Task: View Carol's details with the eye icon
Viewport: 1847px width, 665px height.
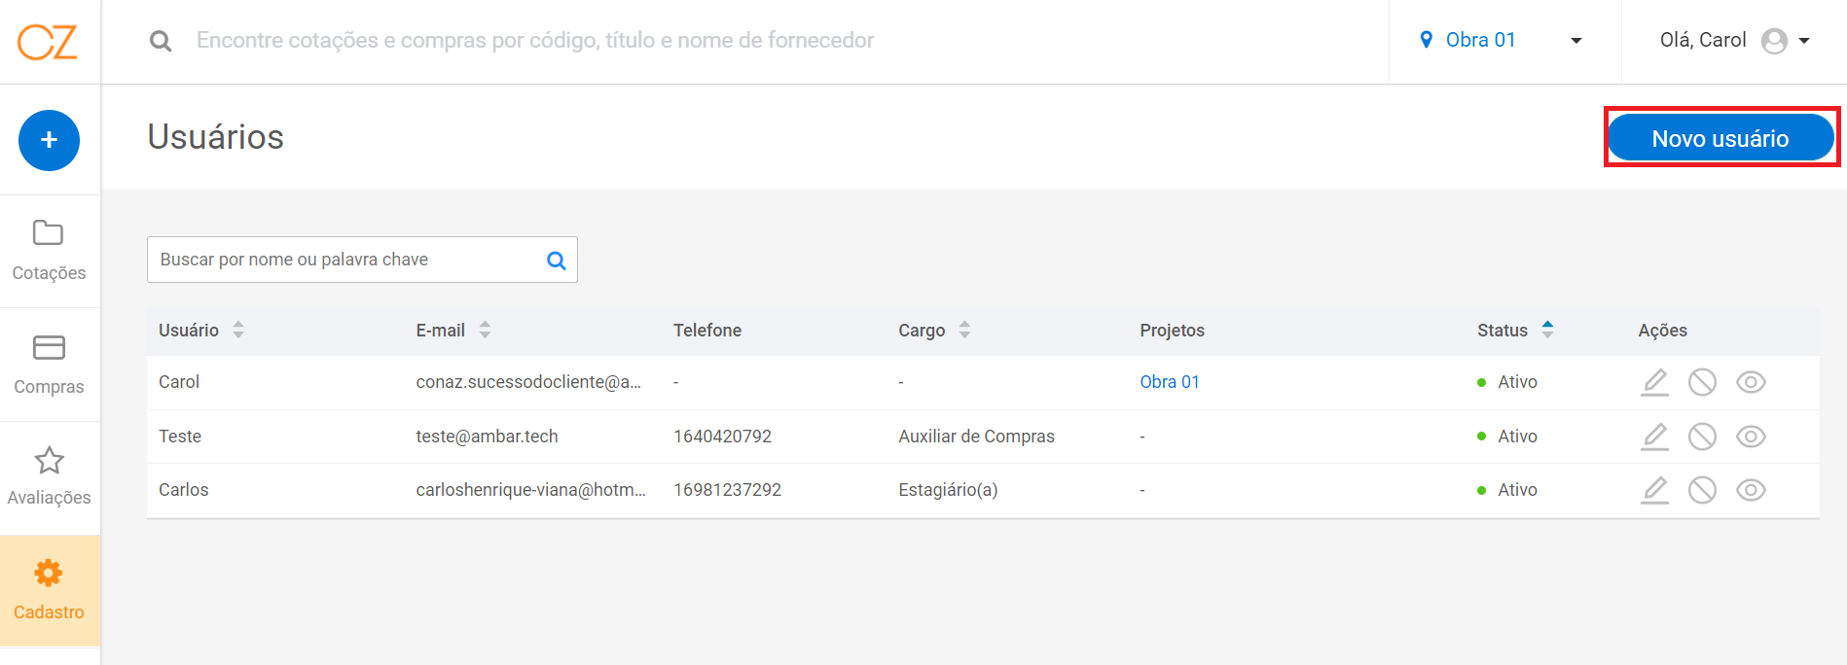Action: point(1751,382)
